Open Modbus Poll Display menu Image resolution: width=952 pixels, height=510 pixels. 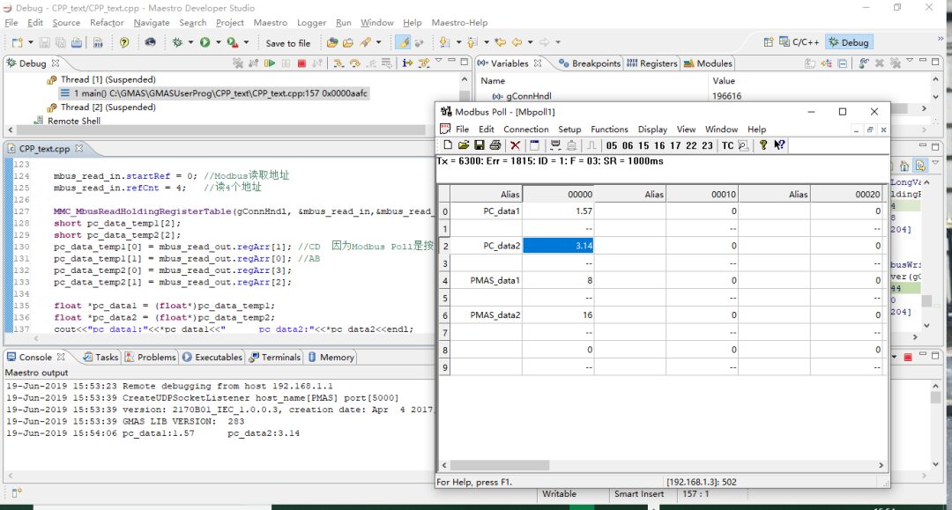click(x=652, y=129)
